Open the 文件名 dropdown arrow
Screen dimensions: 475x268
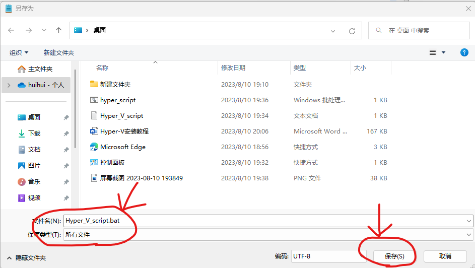click(468, 221)
